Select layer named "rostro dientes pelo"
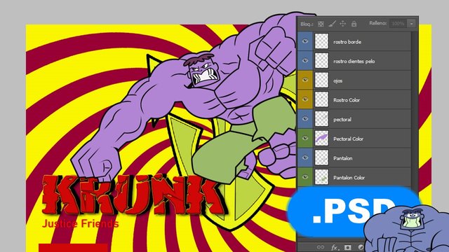Image resolution: width=449 pixels, height=252 pixels. [354, 61]
